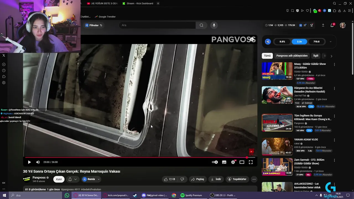Click the #pangvoss hashtag

67,190
